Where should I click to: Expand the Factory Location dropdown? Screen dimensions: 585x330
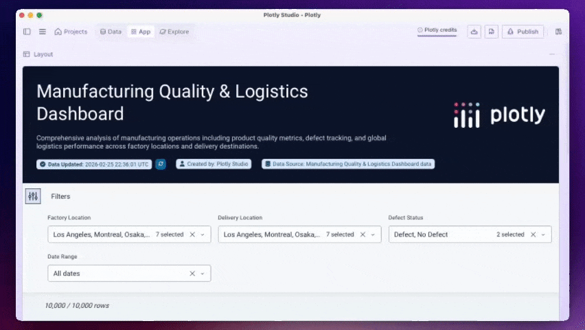tap(203, 234)
